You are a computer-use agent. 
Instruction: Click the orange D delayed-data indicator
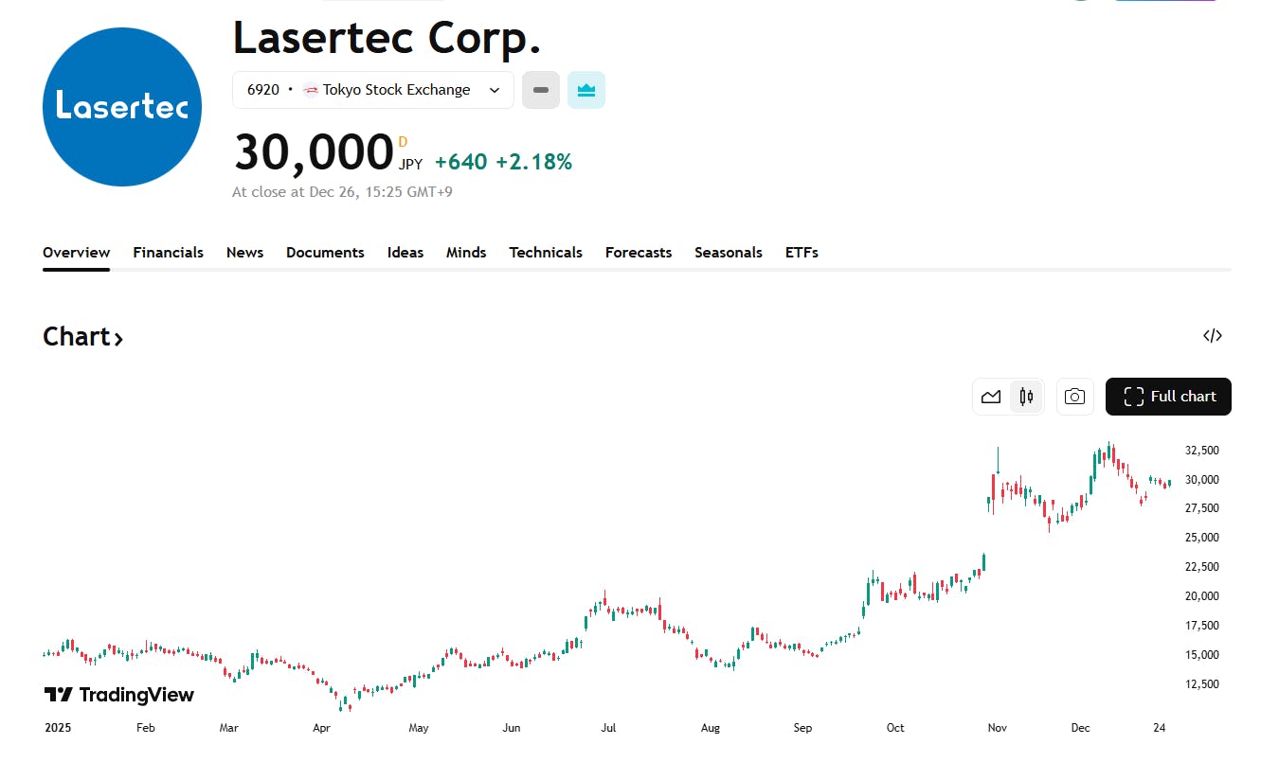click(x=403, y=142)
